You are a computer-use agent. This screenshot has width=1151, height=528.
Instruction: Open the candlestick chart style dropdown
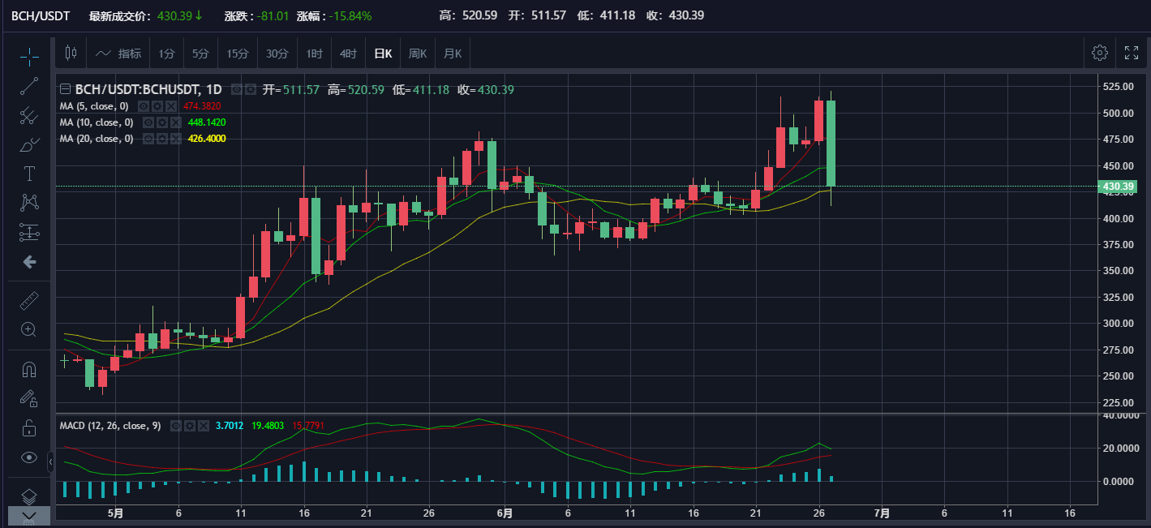[x=71, y=54]
